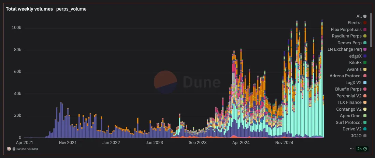Select Surf Protocol in the legend
The height and width of the screenshot is (158, 375).
(351, 123)
